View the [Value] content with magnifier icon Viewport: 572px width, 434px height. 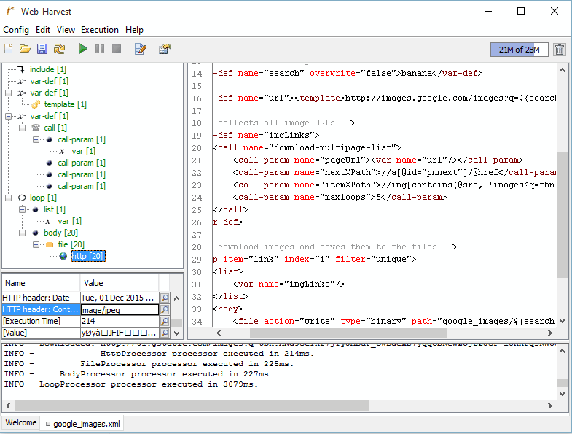[165, 333]
